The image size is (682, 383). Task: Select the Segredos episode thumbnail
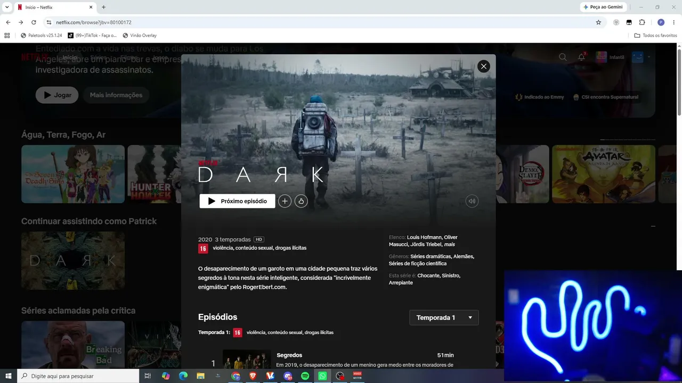[247, 359]
